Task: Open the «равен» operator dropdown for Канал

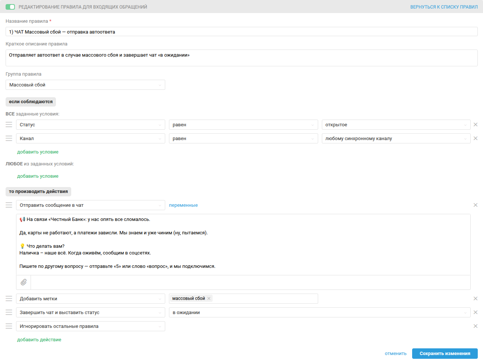Action: (244, 139)
